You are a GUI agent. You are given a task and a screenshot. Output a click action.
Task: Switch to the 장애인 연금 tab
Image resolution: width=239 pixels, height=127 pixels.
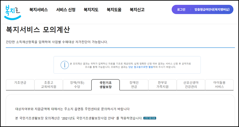(x=134, y=85)
